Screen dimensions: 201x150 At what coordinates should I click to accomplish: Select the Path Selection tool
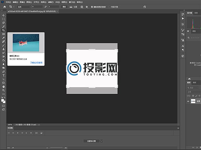3,79
